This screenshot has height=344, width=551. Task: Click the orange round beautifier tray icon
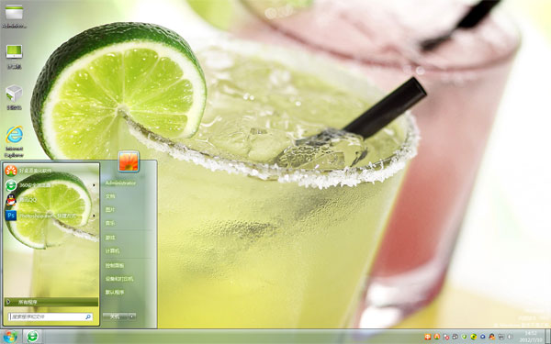(437, 337)
